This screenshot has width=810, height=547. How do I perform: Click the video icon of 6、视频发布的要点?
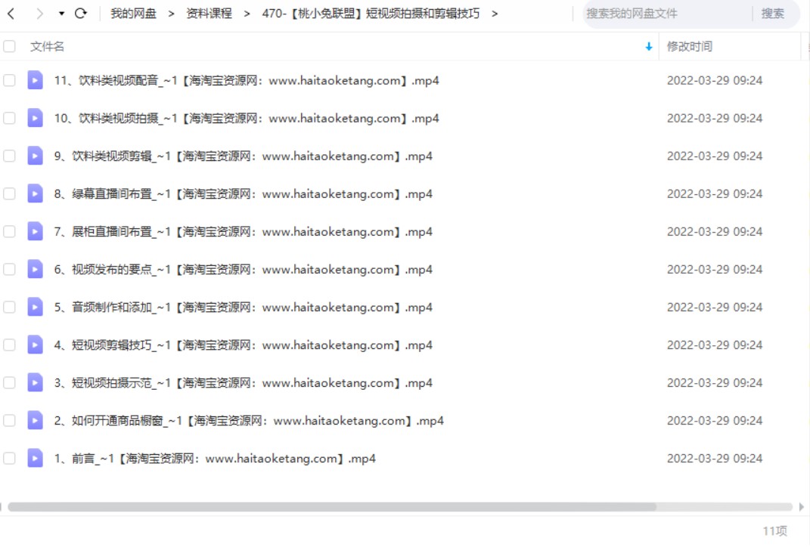35,269
